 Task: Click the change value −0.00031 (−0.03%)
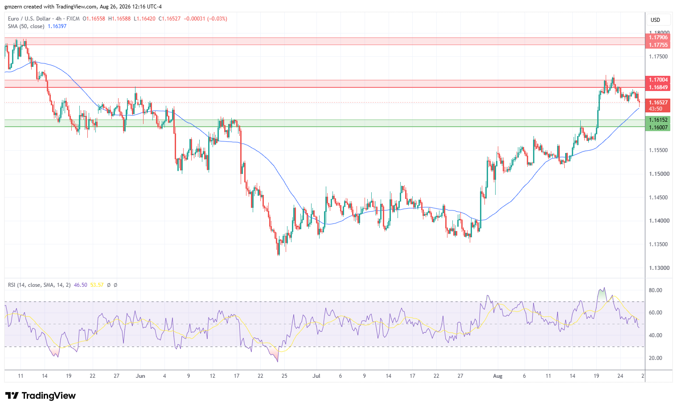point(205,19)
